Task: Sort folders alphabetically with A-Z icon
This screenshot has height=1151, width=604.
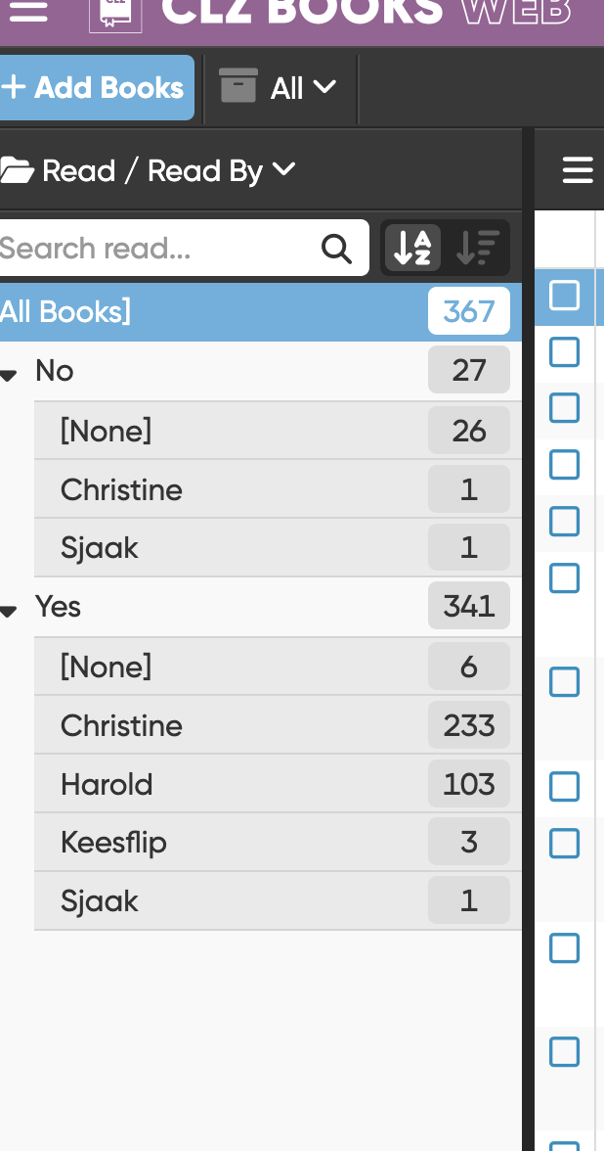Action: (x=412, y=248)
